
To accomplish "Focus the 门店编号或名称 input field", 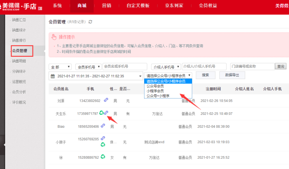I will (252, 66).
